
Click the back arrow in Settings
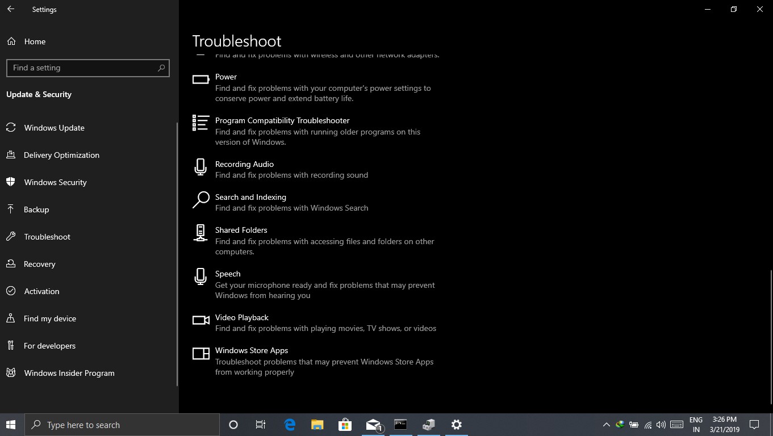[11, 10]
